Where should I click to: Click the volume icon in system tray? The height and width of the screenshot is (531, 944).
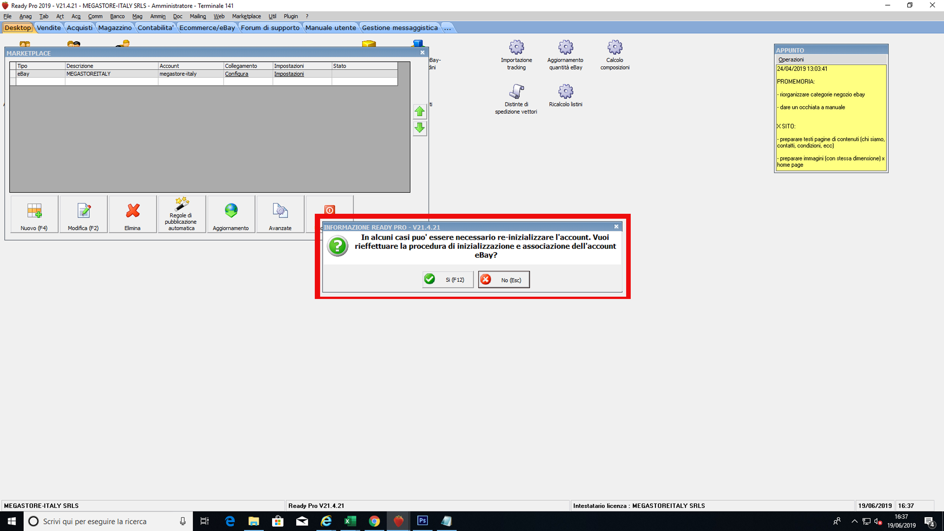[x=878, y=521]
